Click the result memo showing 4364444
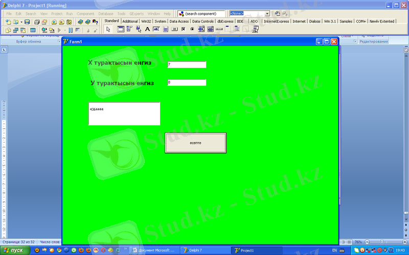This screenshot has height=255, width=409. click(124, 114)
